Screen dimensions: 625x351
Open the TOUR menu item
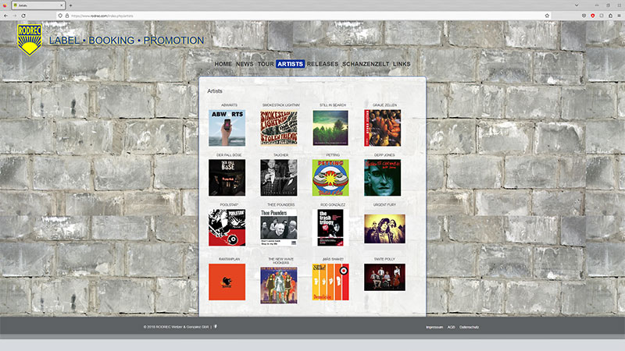pos(266,64)
